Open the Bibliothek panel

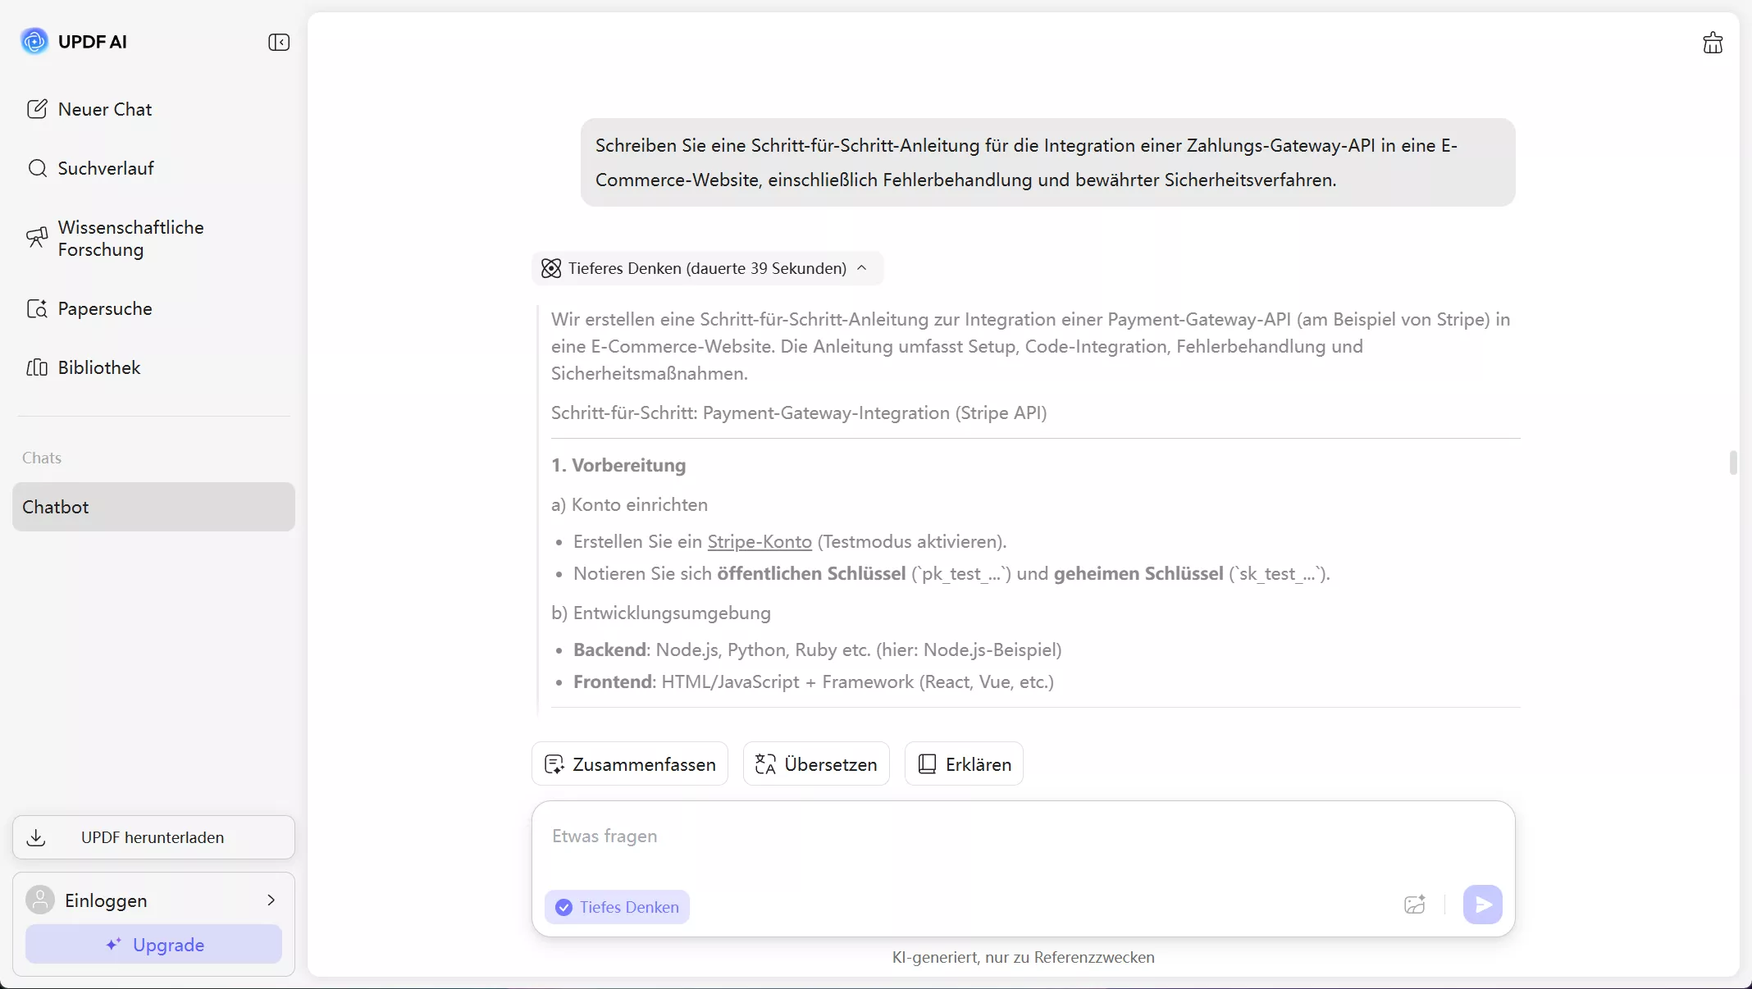[99, 367]
